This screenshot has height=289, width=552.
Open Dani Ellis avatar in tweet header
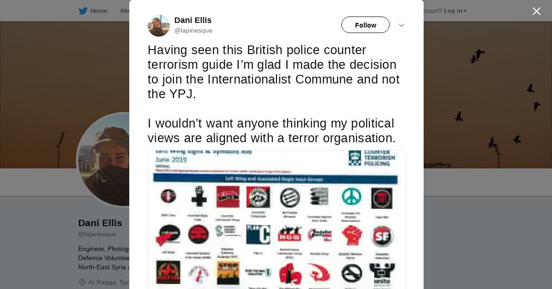[159, 25]
